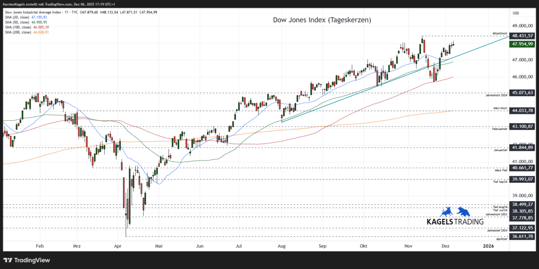This screenshot has height=269, width=539.
Task: Click the Jahreshoch 2024 level label 45.073,63
Action: coord(521,93)
